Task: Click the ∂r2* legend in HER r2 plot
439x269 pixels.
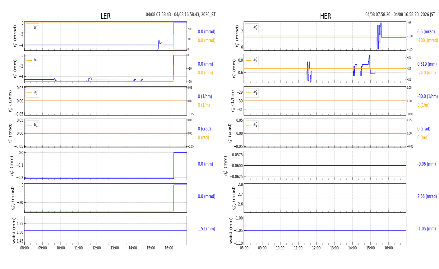Action: (251, 60)
